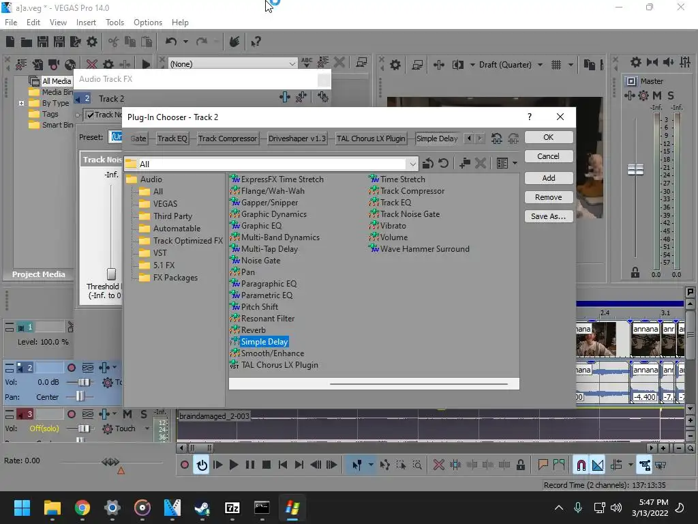Screen dimensions: 698x524
Task: Click the What's This help icon
Action: (x=256, y=42)
